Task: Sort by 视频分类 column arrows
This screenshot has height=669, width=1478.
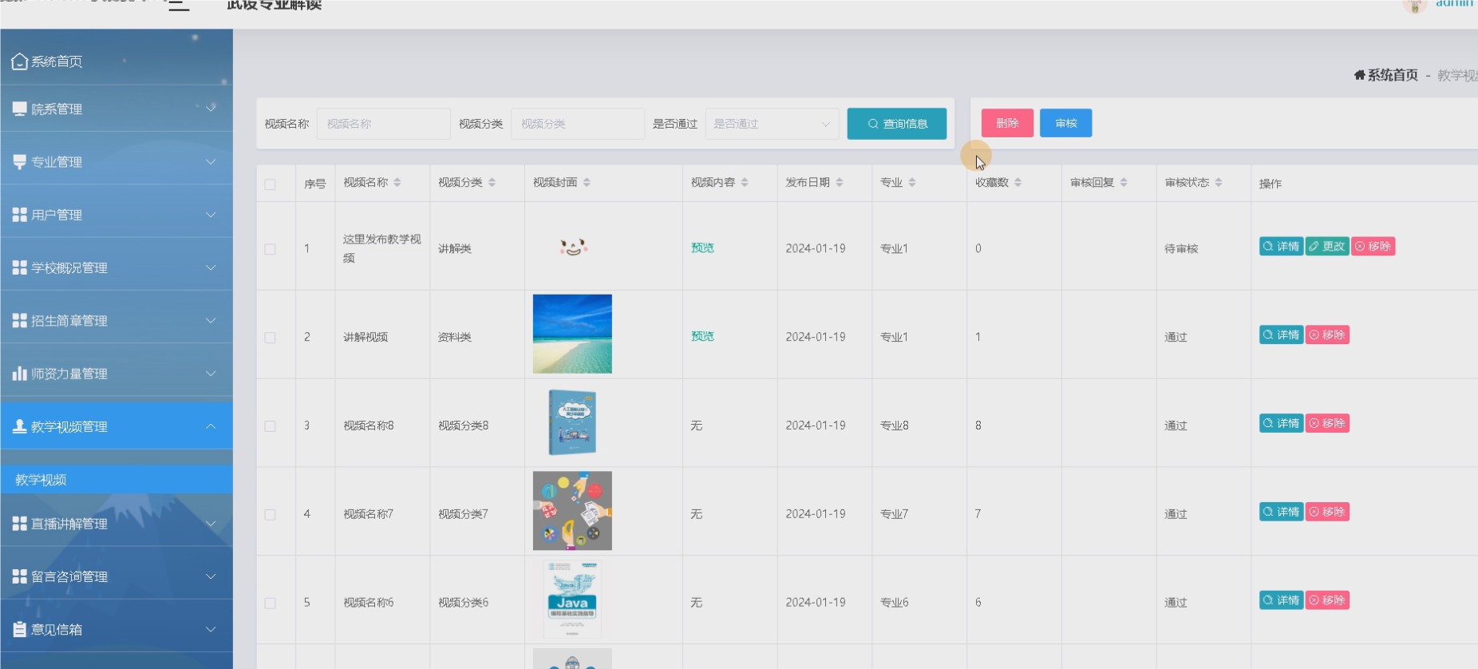Action: 492,183
